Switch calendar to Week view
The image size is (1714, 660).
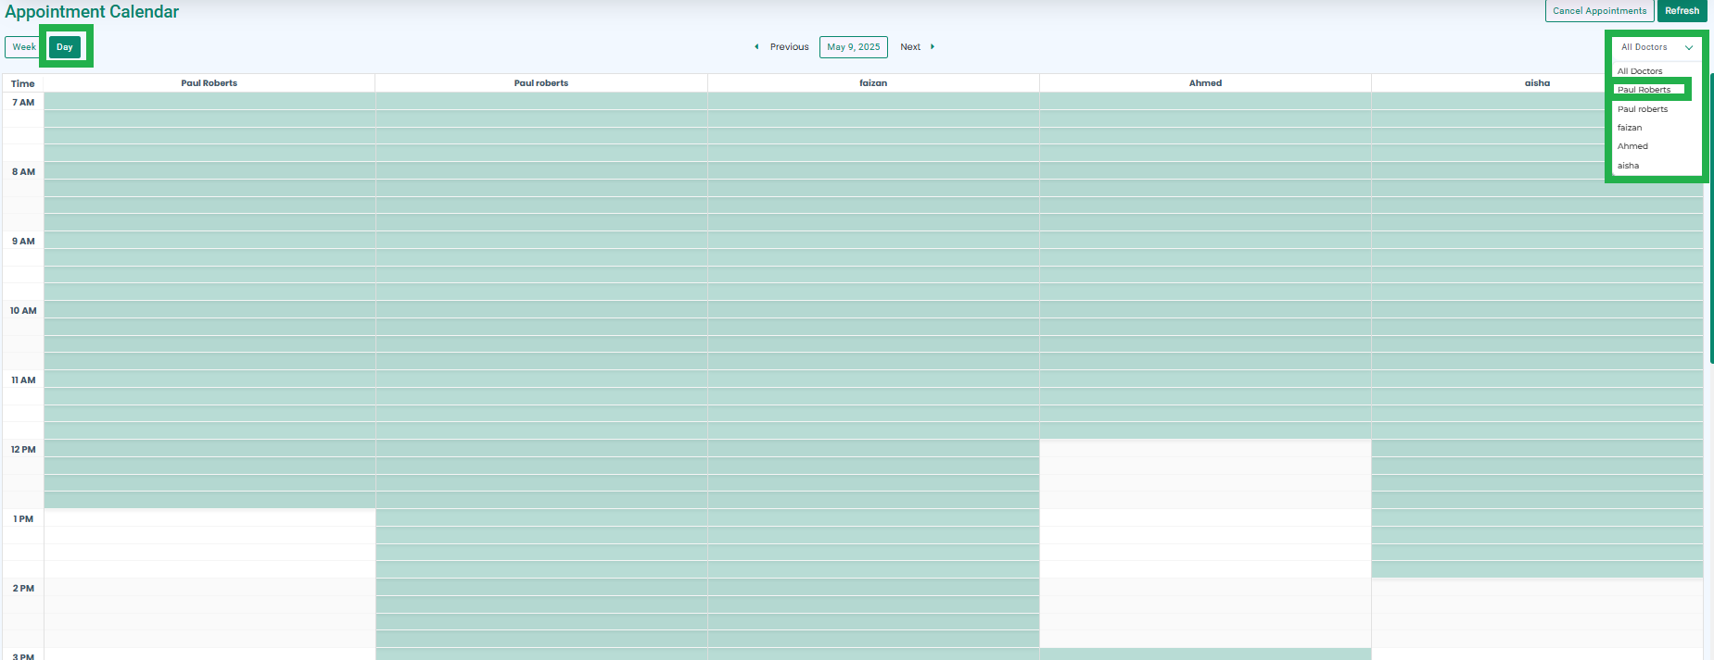pyautogui.click(x=23, y=47)
